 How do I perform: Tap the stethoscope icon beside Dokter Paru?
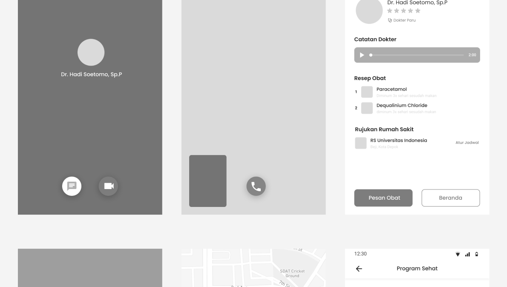(389, 20)
